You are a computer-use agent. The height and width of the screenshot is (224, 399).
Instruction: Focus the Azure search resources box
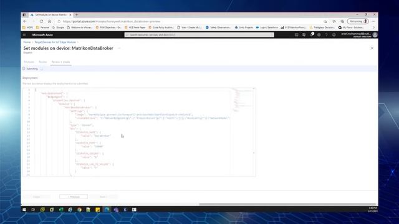[199, 35]
